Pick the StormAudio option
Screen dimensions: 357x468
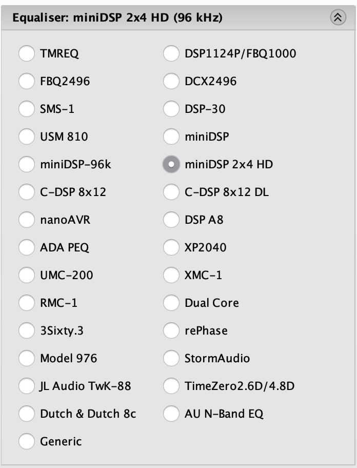point(171,358)
